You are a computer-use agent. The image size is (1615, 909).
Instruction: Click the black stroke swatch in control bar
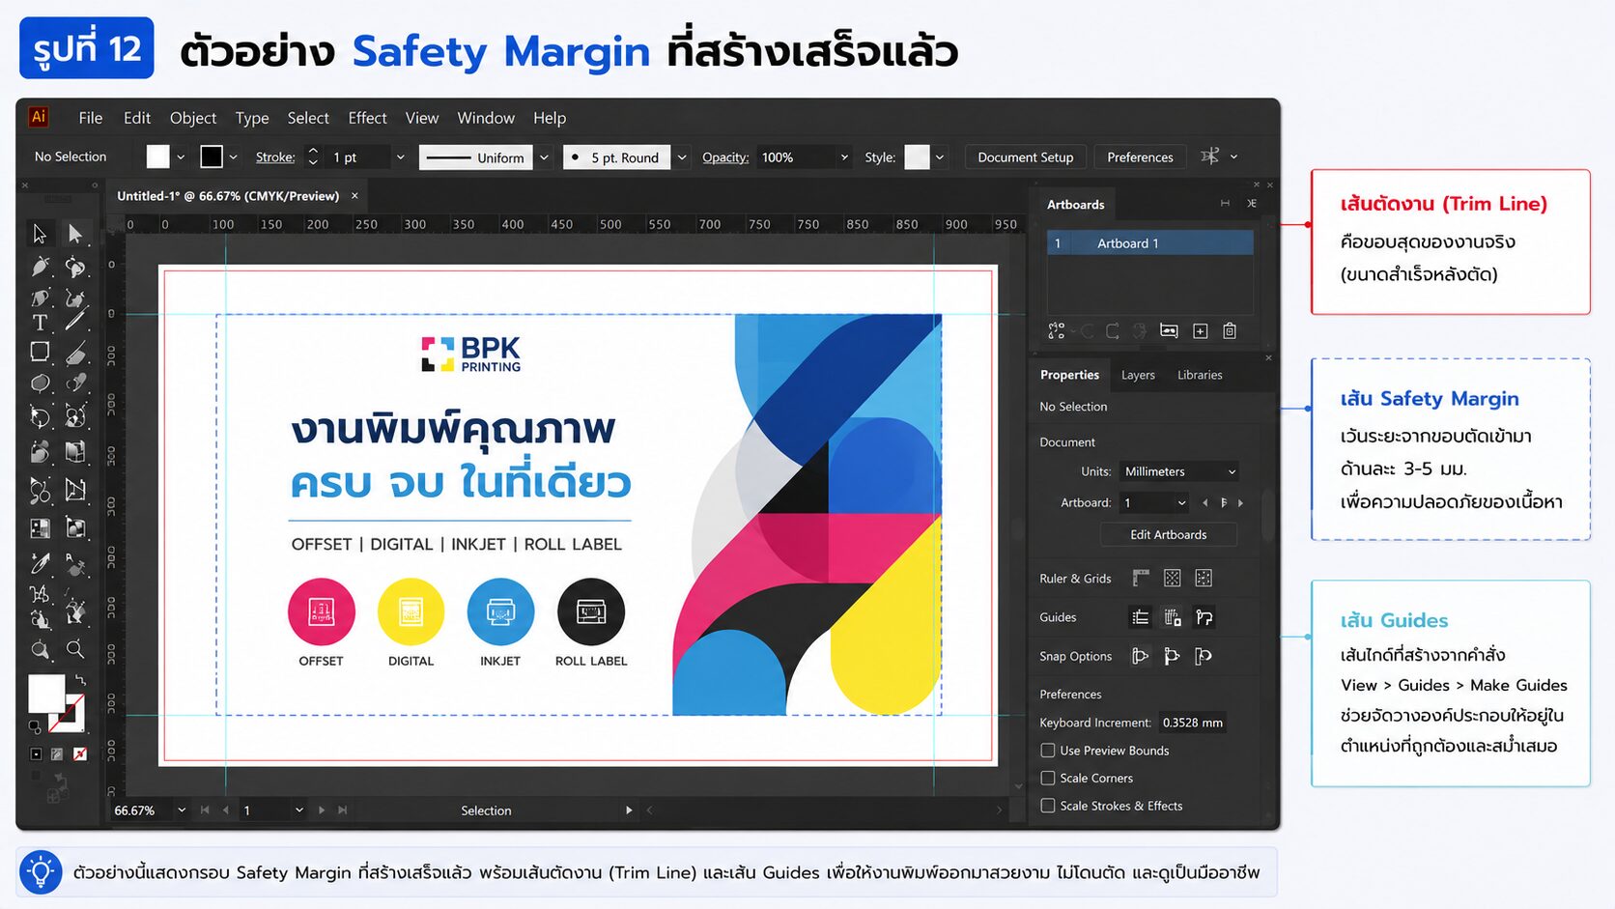click(x=211, y=156)
